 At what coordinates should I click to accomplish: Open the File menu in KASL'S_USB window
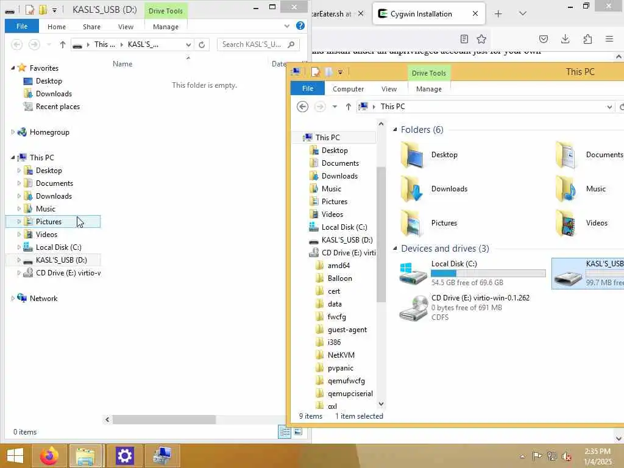22,26
